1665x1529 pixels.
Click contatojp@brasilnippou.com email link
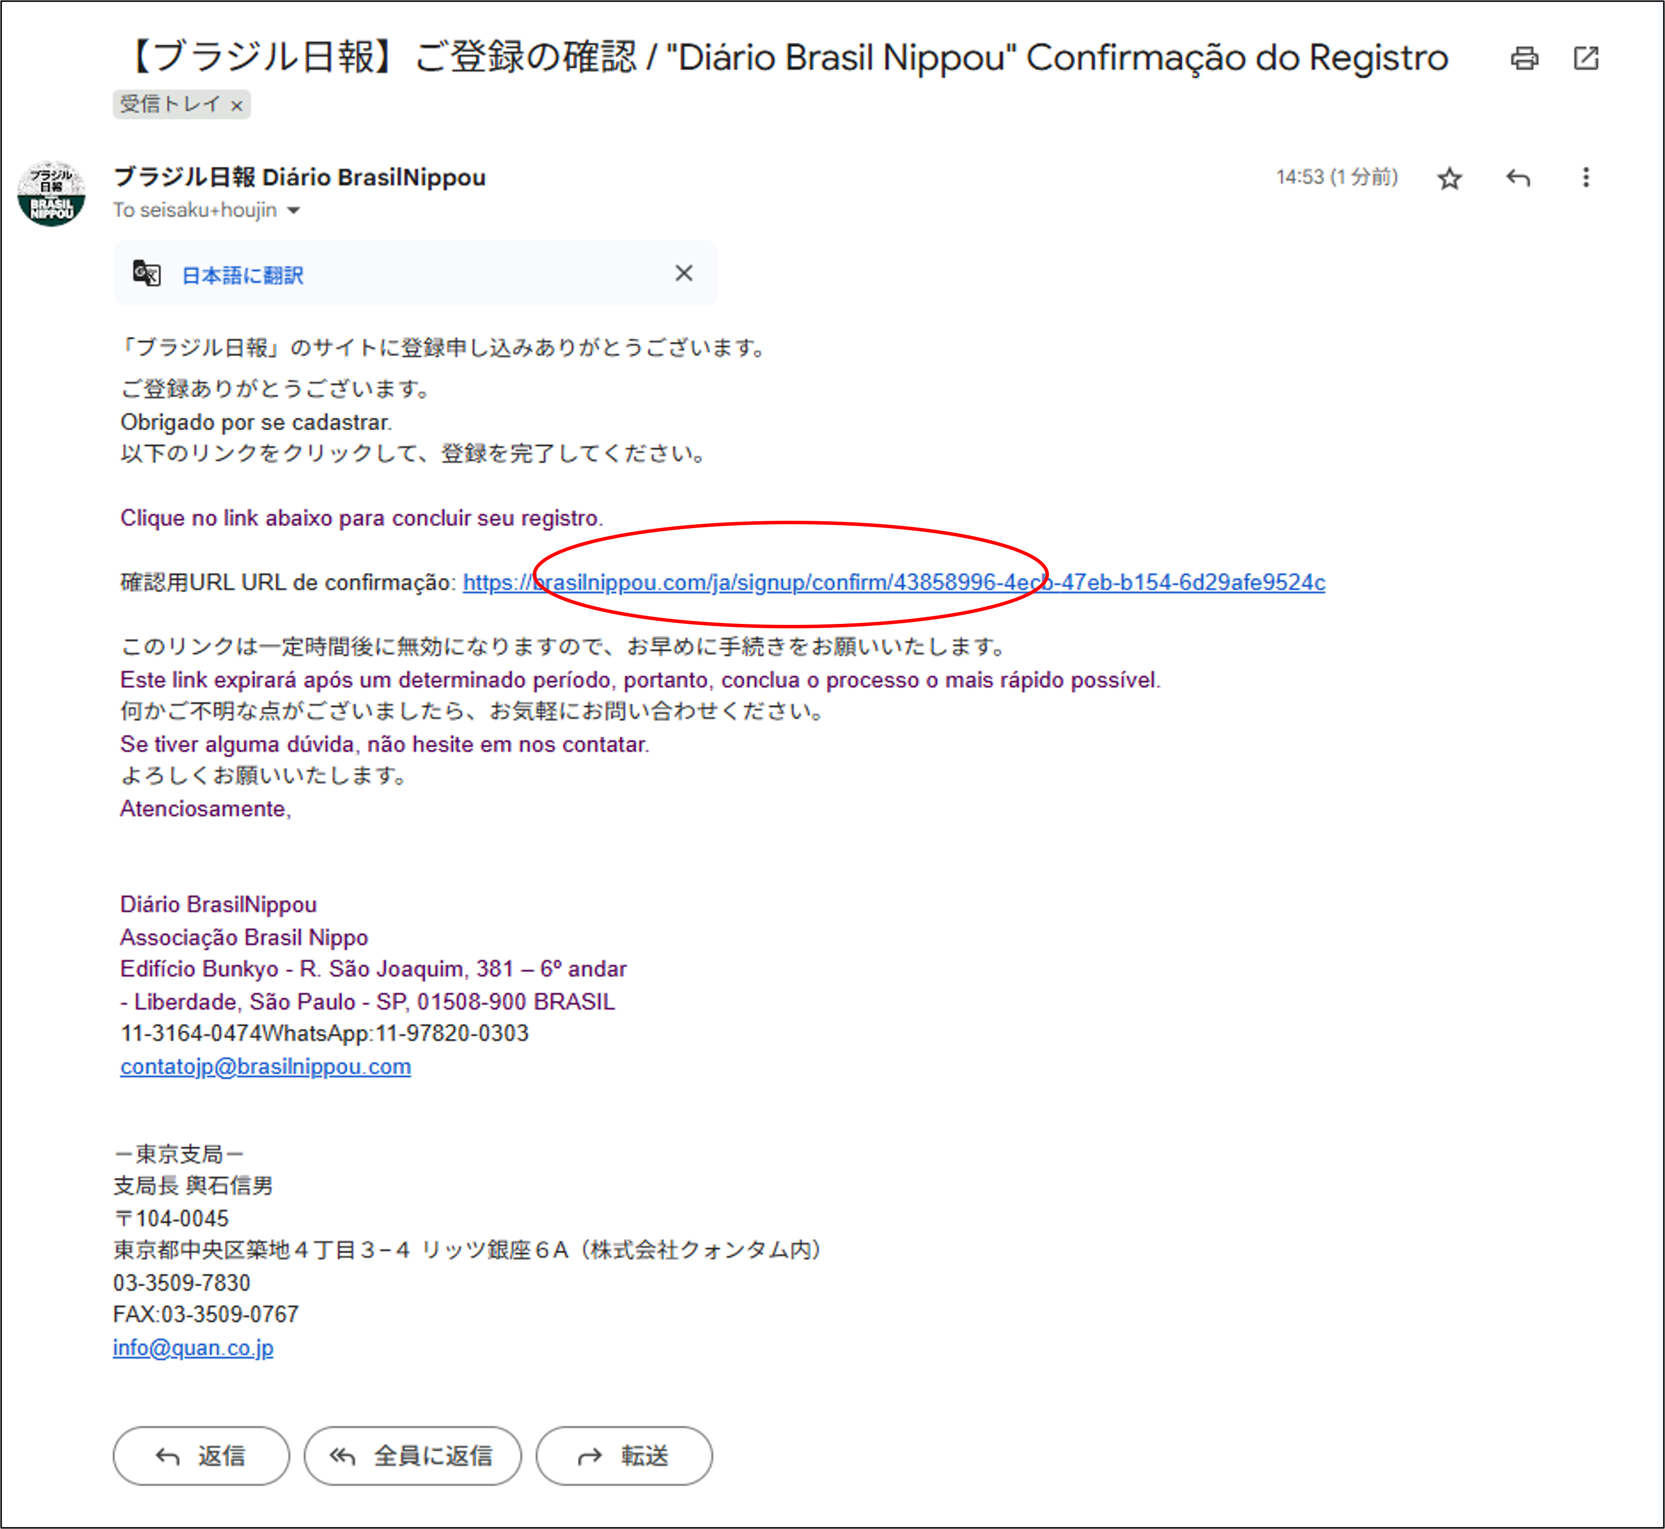point(266,1066)
